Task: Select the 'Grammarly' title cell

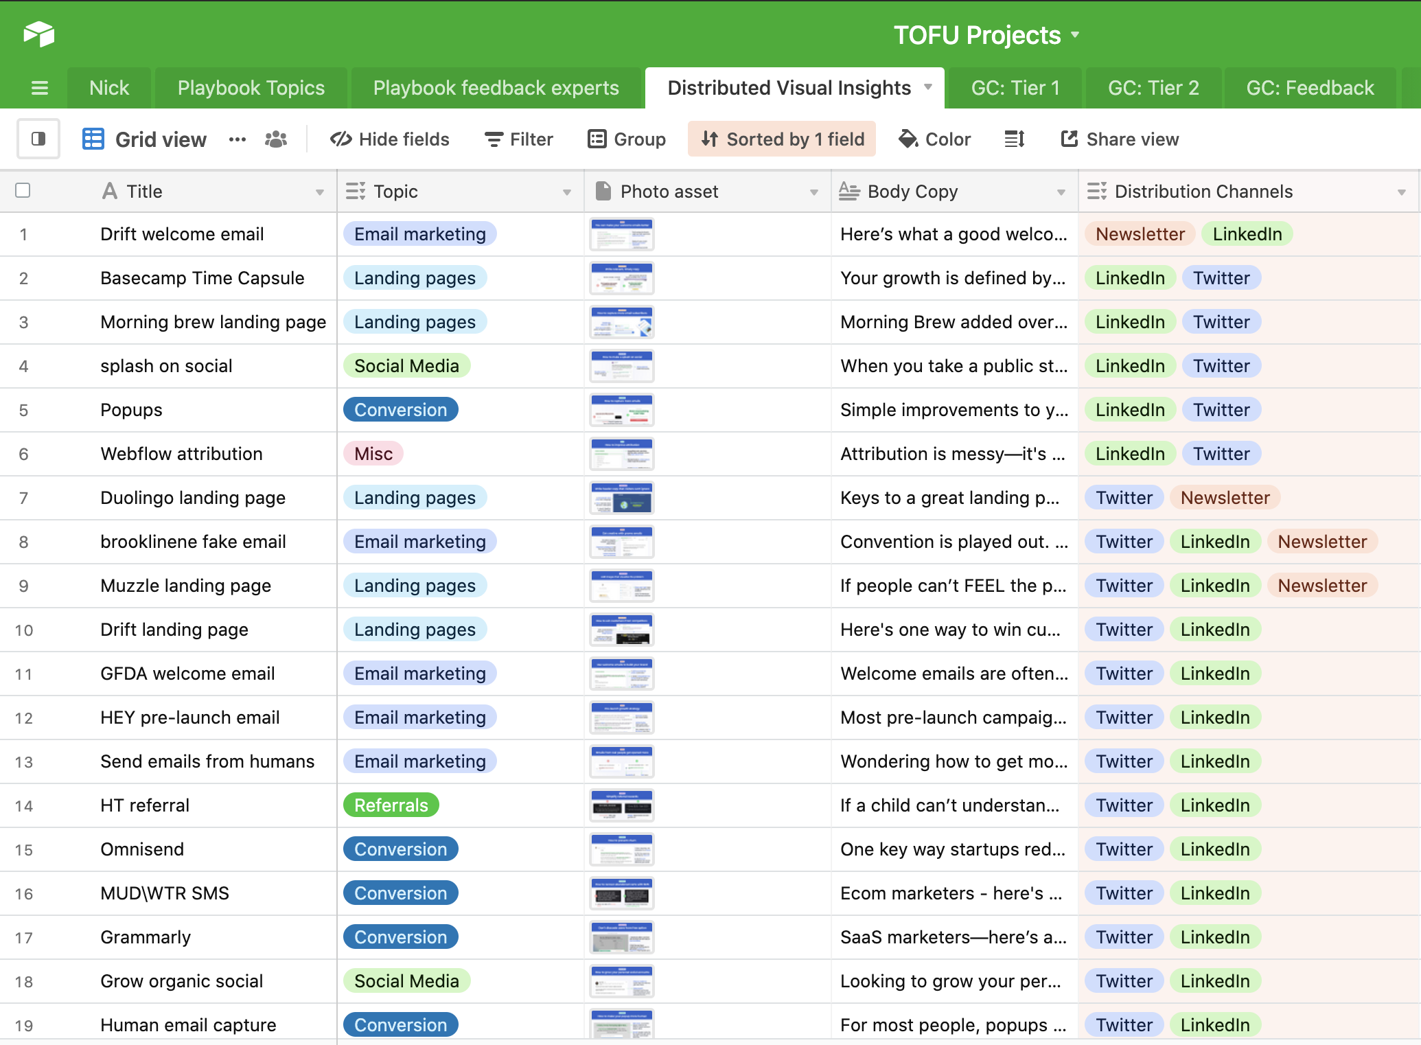Action: coord(146,937)
